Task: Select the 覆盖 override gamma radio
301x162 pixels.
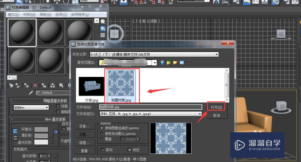Action: click(x=102, y=139)
